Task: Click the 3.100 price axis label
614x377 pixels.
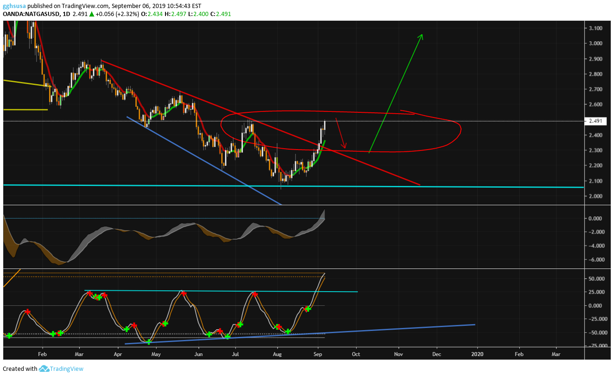Action: pos(596,28)
